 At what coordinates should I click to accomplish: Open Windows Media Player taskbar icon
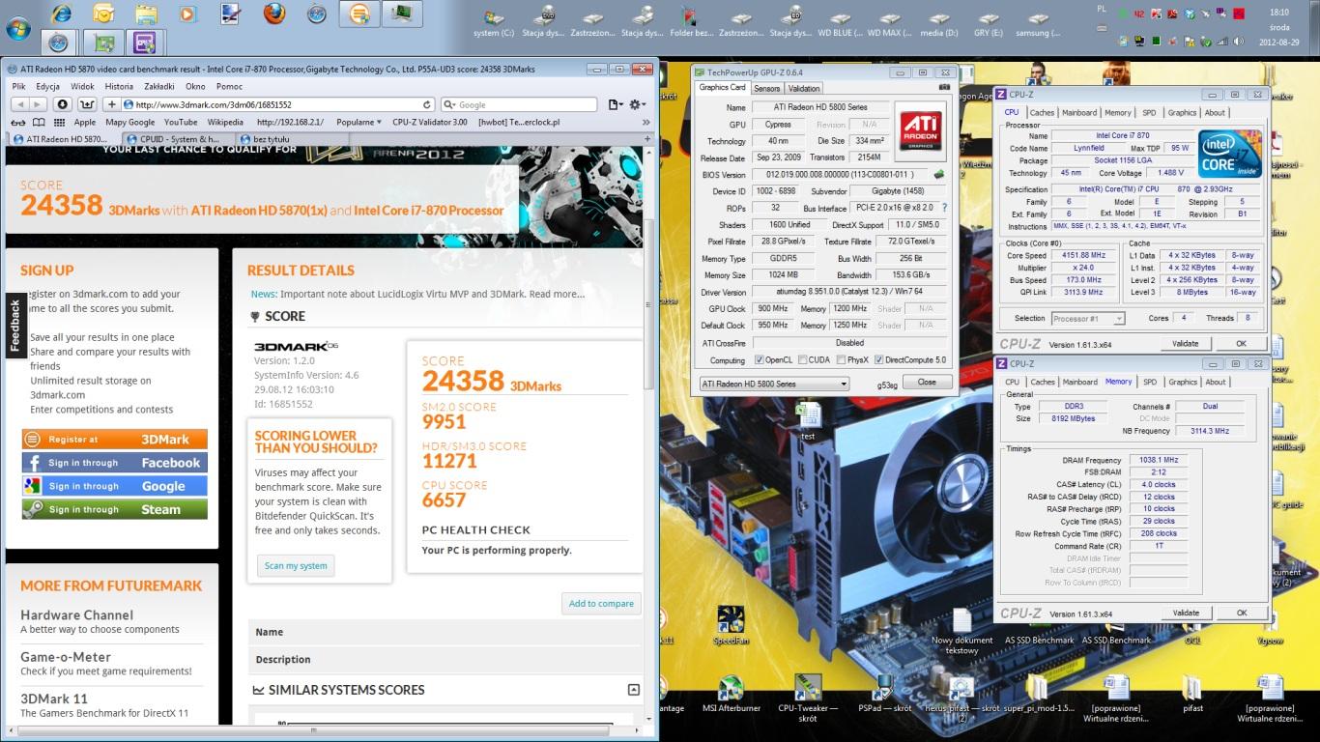pyautogui.click(x=188, y=14)
